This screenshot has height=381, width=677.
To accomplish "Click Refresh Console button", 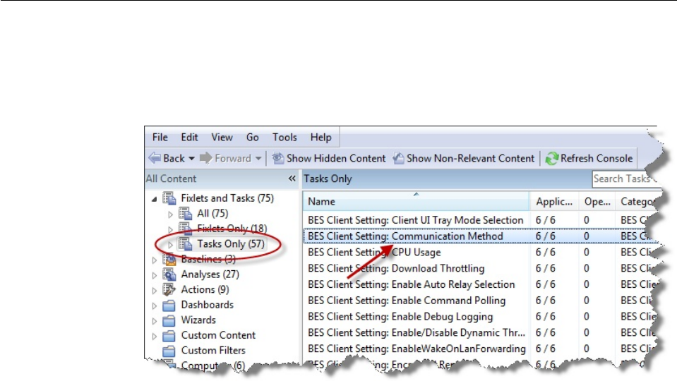I will click(589, 158).
